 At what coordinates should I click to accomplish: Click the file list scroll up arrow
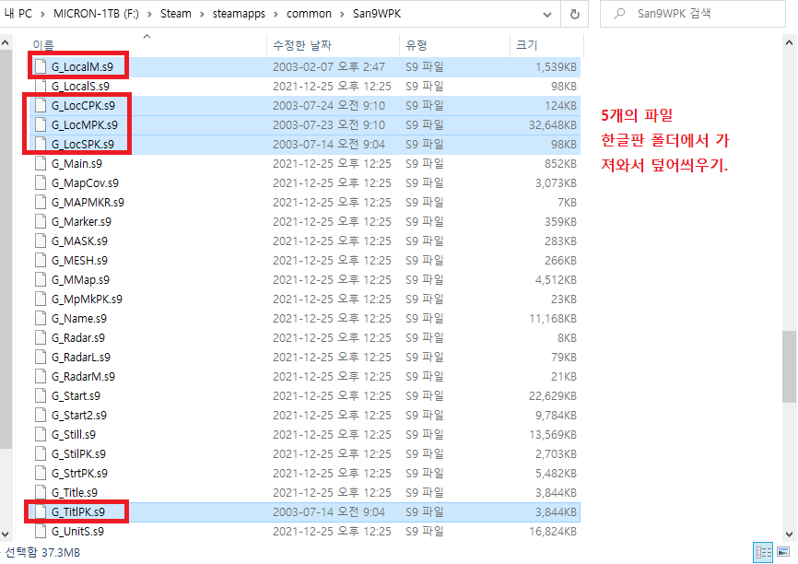click(x=790, y=43)
